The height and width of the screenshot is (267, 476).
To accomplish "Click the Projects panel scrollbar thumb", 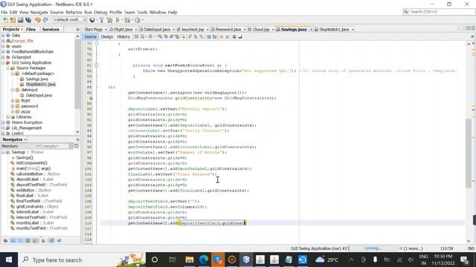I will coord(77,73).
